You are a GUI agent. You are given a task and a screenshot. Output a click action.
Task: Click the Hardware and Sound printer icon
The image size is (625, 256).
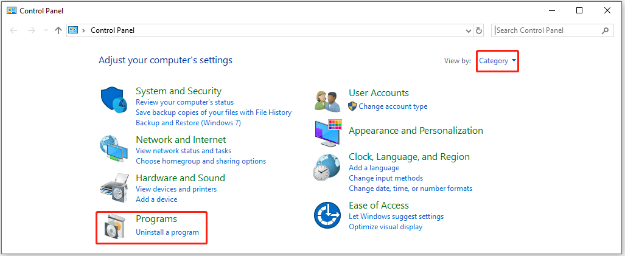point(114,188)
